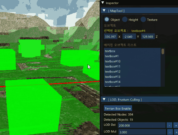This screenshot has height=135, width=178.
Task: Click the Y position field -2.640
Action: tap(129, 37)
